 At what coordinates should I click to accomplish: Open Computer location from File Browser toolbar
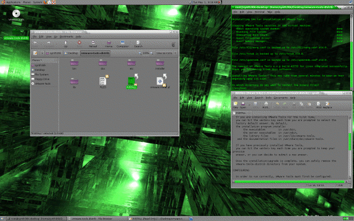coord(123,44)
